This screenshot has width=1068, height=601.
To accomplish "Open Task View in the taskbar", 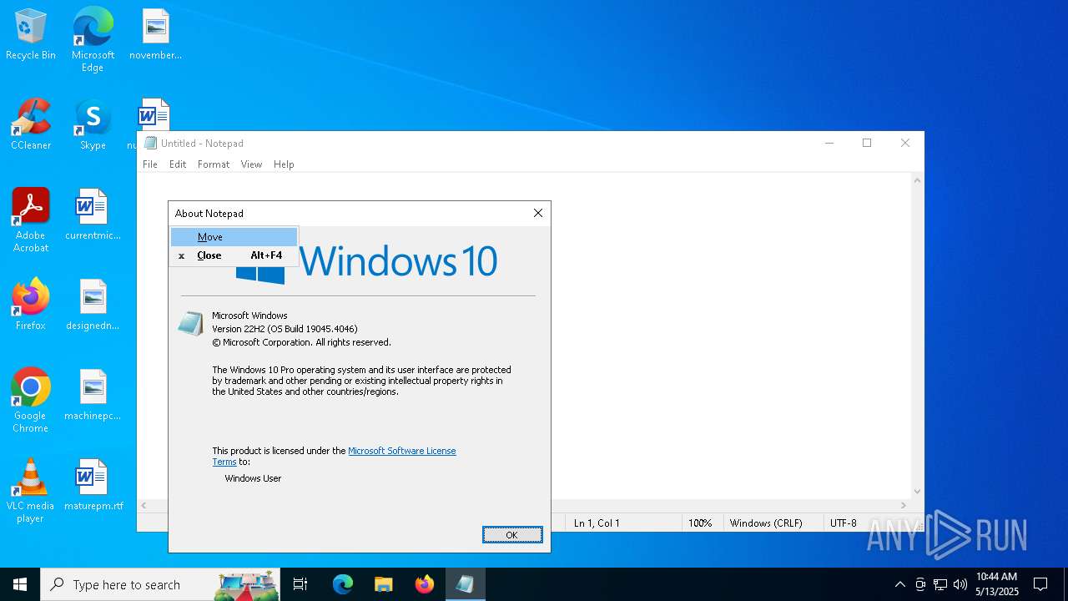I will [300, 584].
